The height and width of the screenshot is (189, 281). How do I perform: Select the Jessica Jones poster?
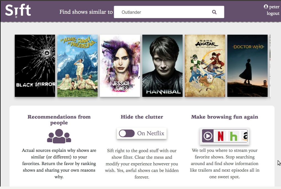pyautogui.click(x=120, y=66)
